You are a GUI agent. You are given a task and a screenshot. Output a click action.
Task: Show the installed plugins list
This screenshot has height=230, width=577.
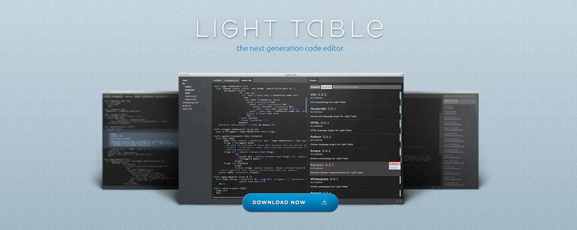pyautogui.click(x=315, y=87)
